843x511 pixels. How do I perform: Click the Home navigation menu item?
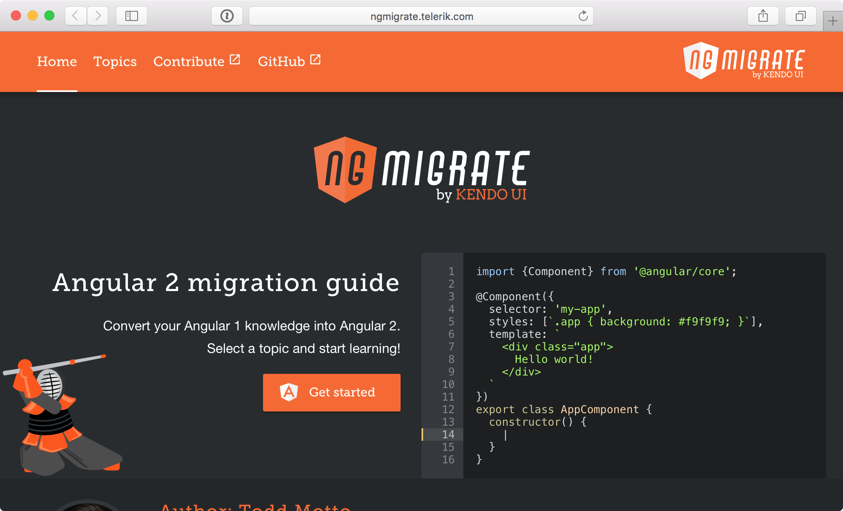point(56,61)
